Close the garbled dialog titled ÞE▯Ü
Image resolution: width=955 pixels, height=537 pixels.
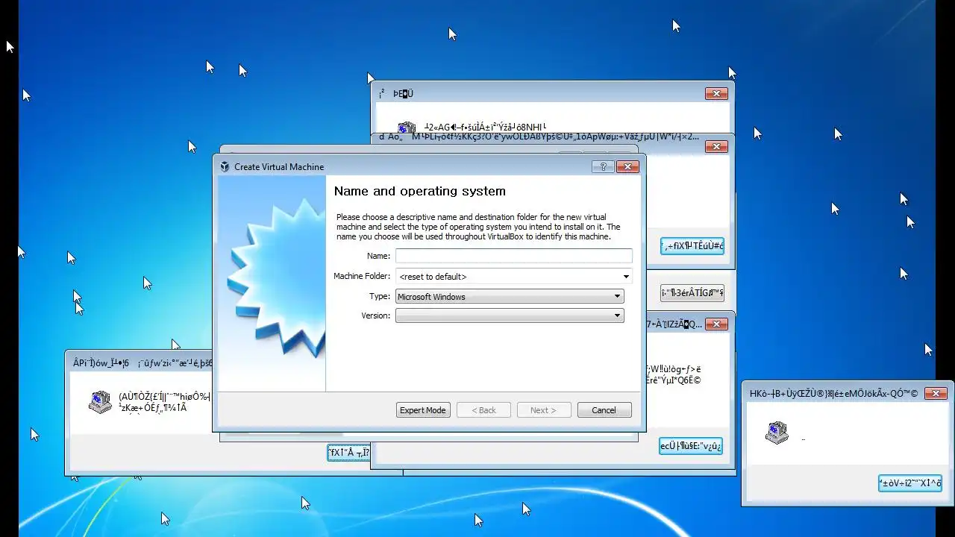(716, 93)
